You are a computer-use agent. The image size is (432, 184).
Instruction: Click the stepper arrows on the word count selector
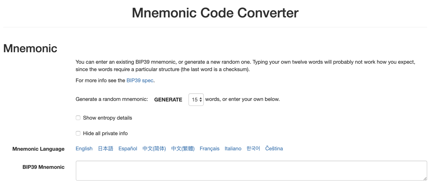[201, 100]
